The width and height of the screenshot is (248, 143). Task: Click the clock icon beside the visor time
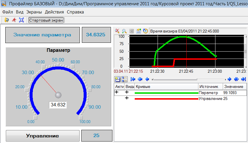coord(146,31)
